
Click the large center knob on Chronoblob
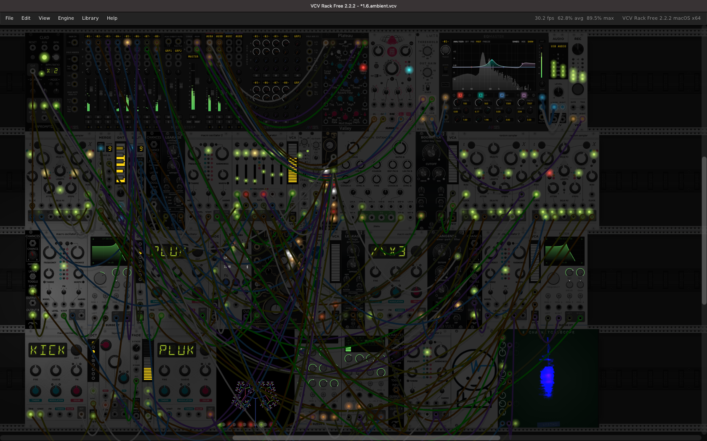pos(392,68)
